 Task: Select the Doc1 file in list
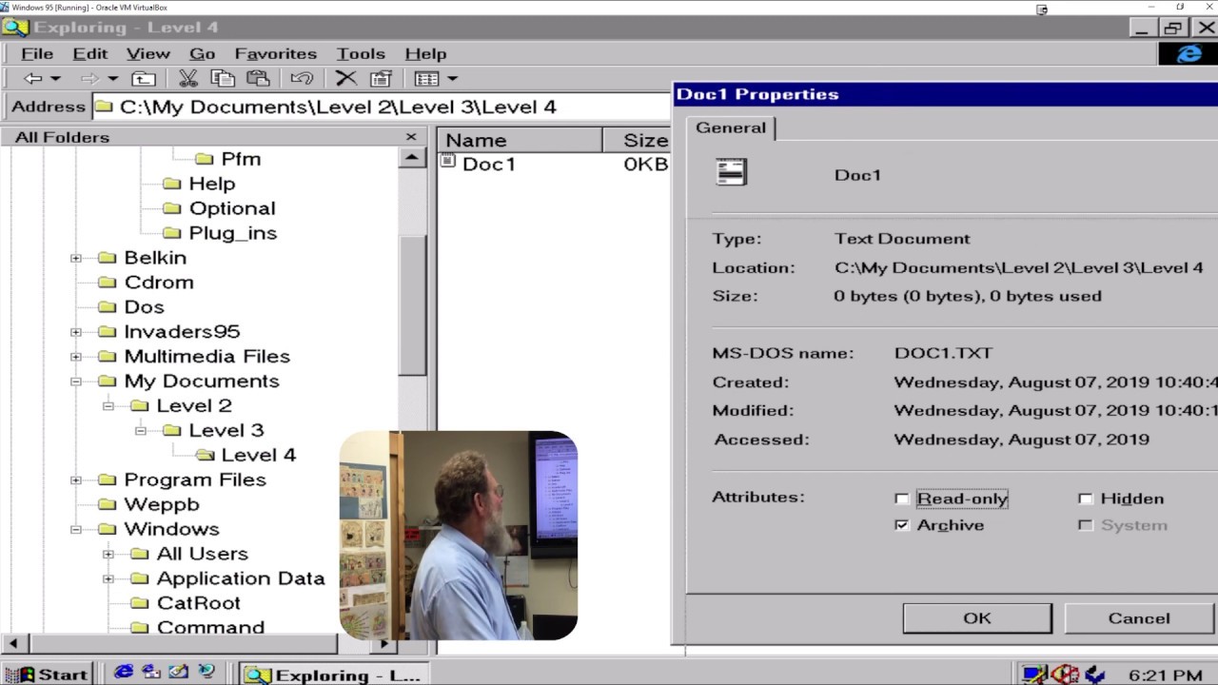click(x=488, y=164)
